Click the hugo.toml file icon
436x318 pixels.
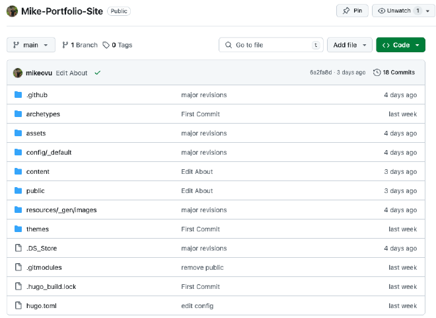pos(18,305)
